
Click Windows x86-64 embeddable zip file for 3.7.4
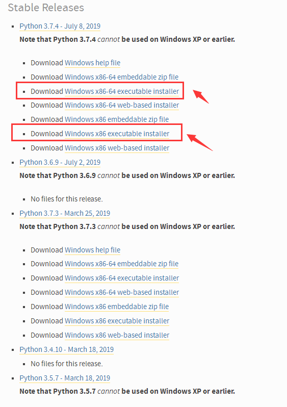(121, 77)
